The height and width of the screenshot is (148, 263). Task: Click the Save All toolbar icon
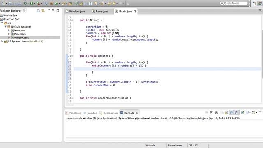15,3
